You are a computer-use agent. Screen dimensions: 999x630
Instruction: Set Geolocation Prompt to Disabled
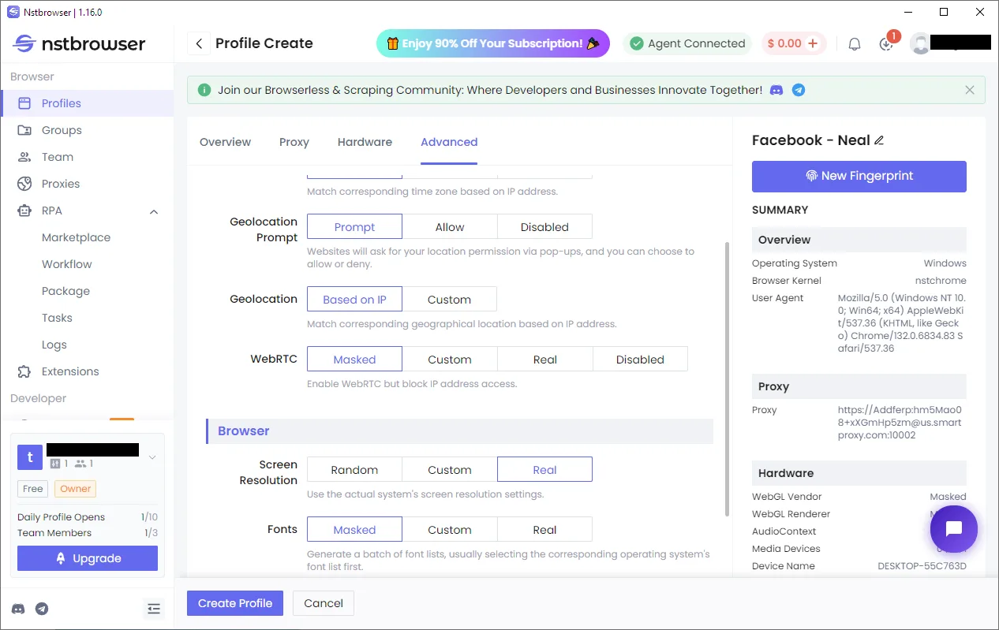(x=544, y=227)
